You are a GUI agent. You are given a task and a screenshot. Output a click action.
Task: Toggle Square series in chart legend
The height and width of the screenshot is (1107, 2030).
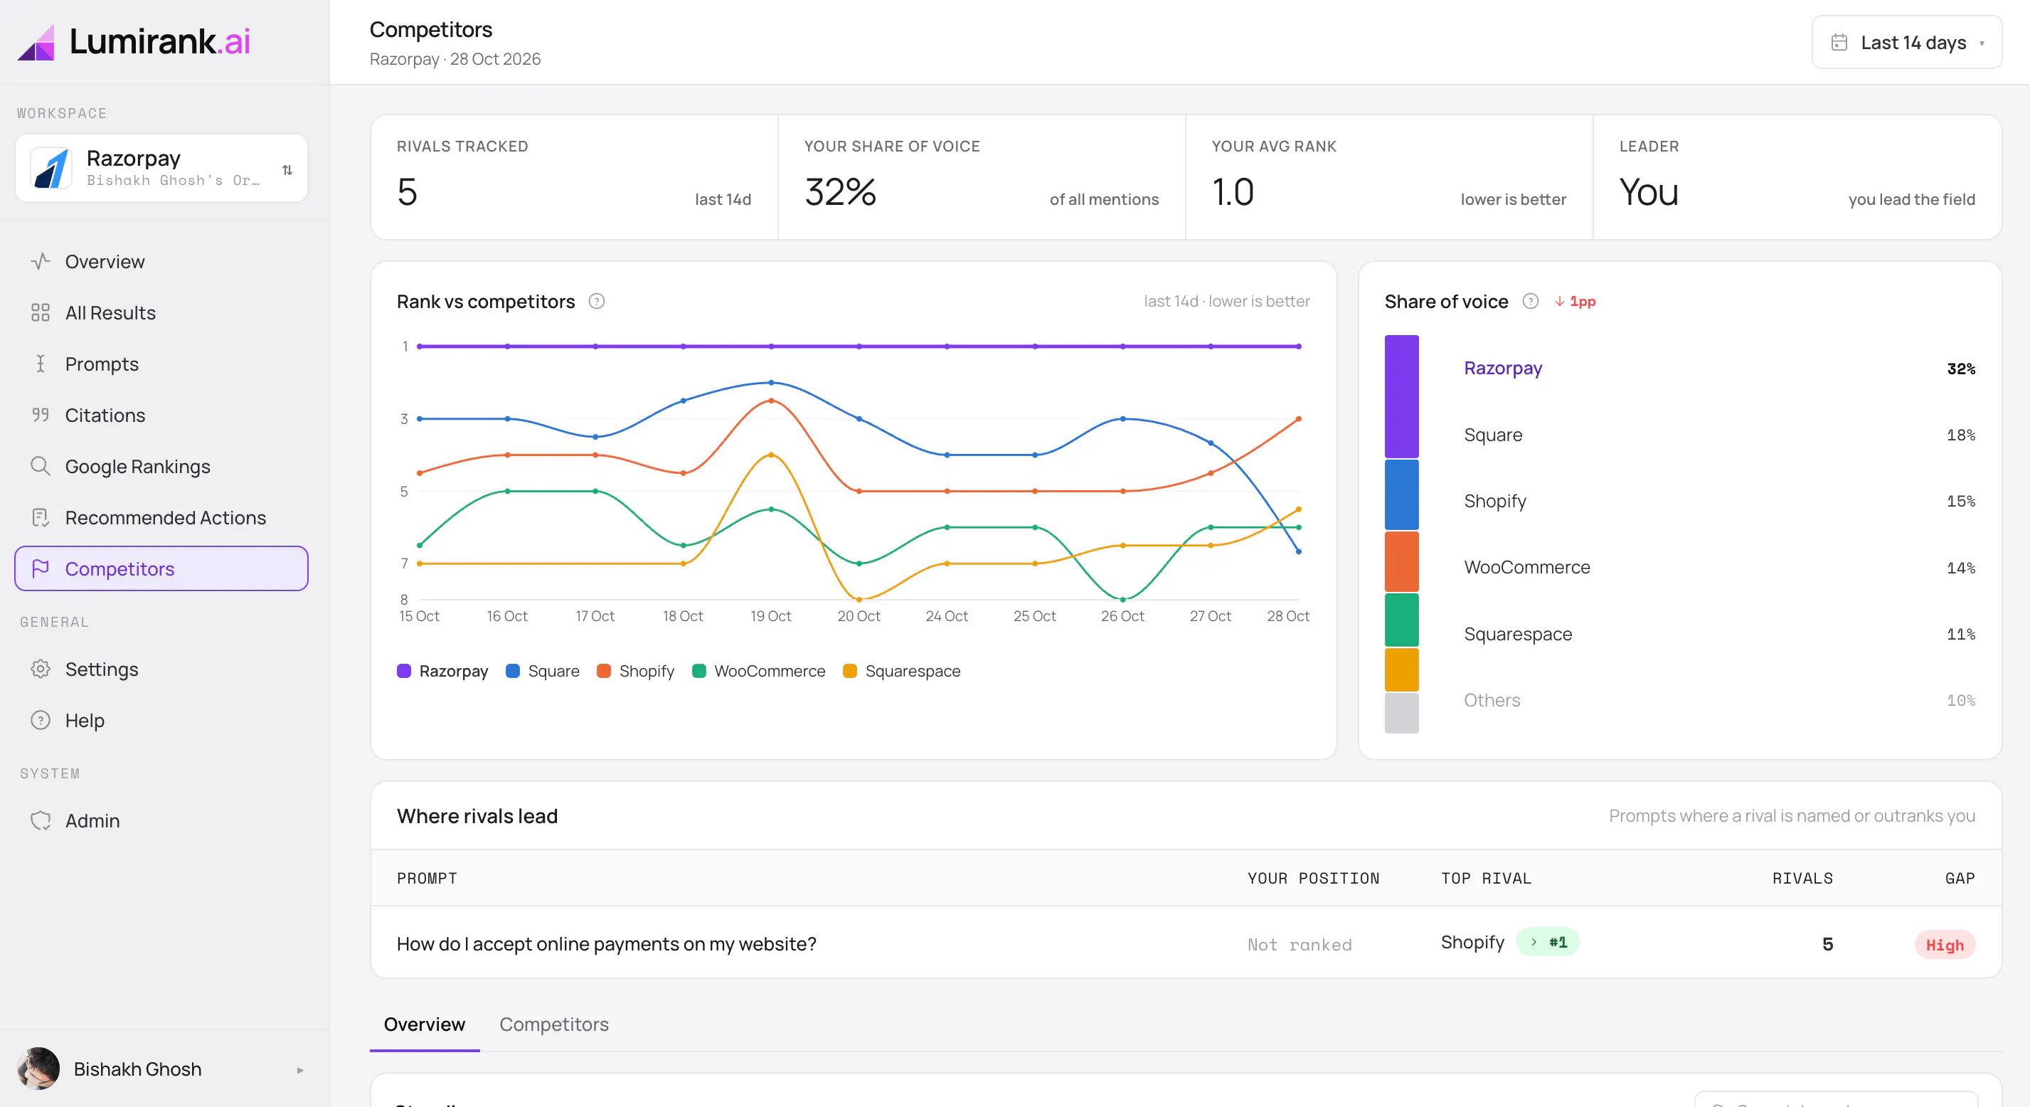[542, 671]
